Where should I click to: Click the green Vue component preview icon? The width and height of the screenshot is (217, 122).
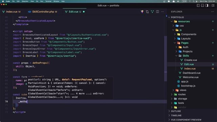pyautogui.click(x=152, y=12)
